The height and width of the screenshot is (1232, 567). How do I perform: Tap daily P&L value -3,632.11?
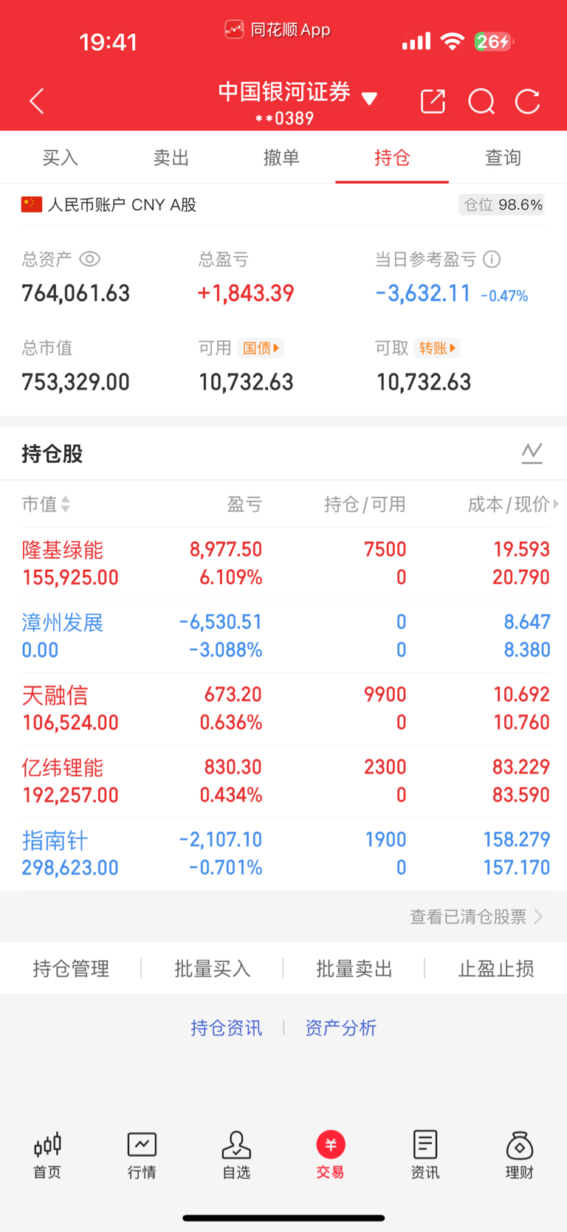coord(423,294)
